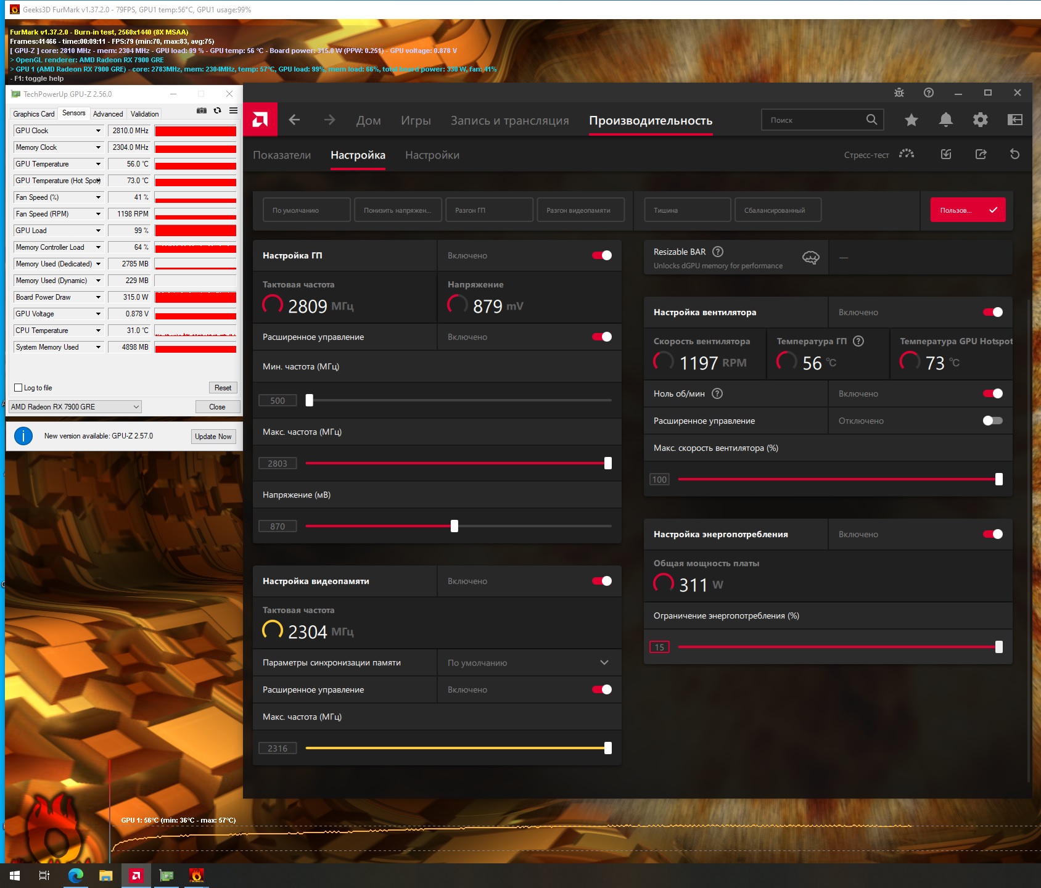
Task: Start the stress test icon
Action: point(907,154)
